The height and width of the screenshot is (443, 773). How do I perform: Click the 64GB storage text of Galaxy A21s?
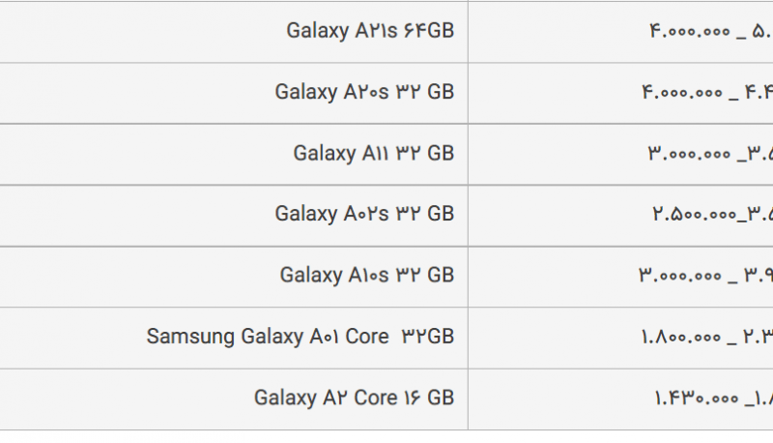point(428,31)
